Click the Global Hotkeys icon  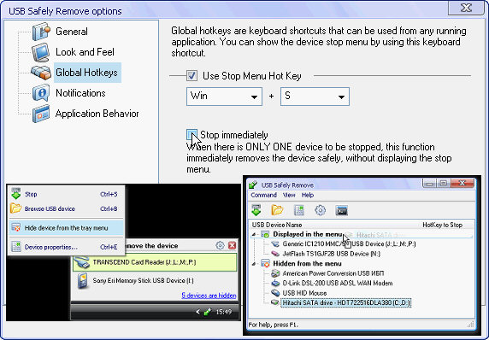41,73
